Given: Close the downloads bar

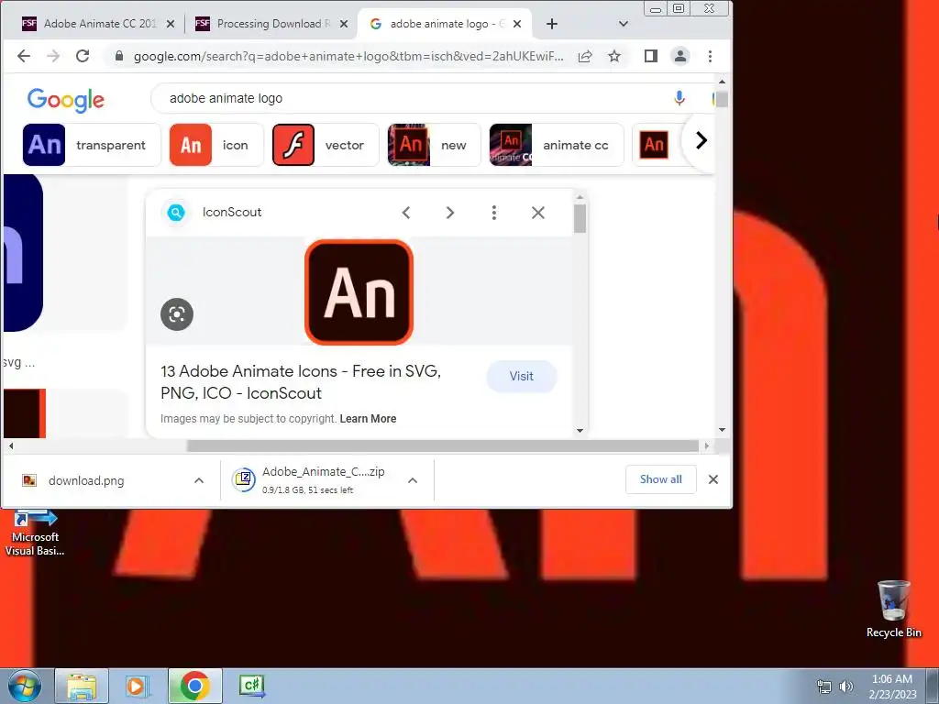Looking at the screenshot, I should 713,479.
